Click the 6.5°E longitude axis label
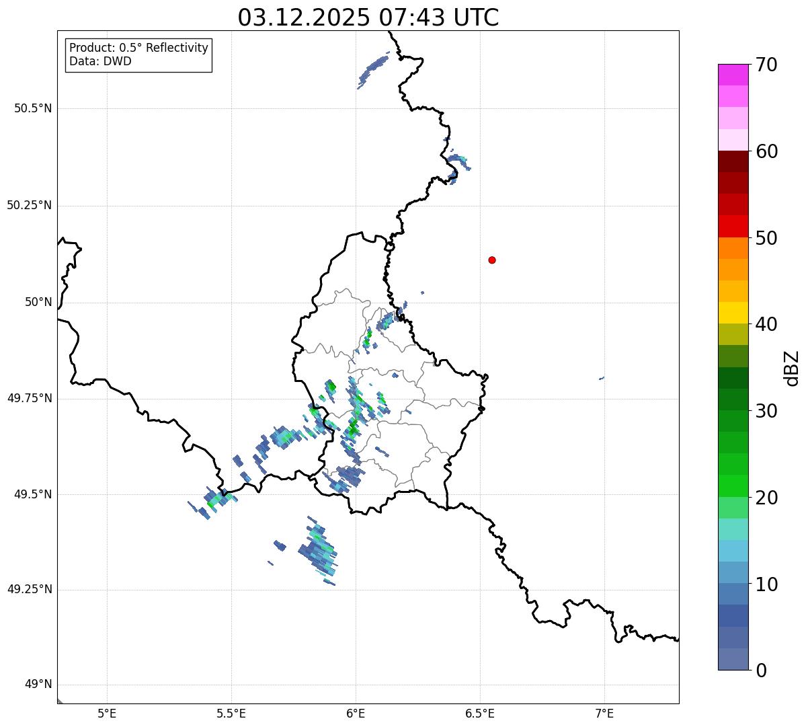 tap(480, 713)
